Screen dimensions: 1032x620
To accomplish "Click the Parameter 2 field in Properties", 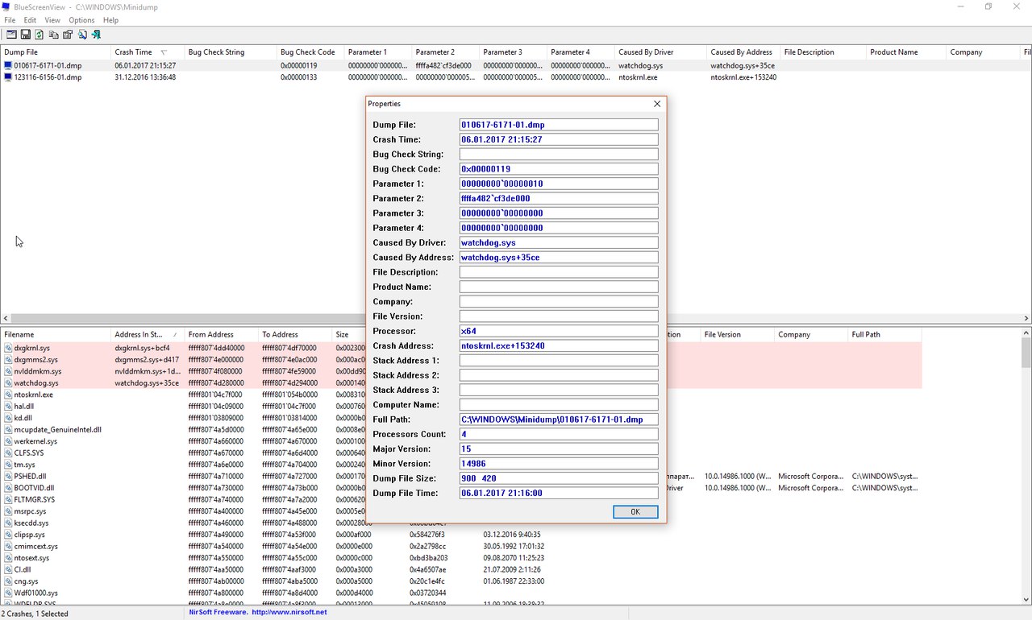I will [559, 198].
